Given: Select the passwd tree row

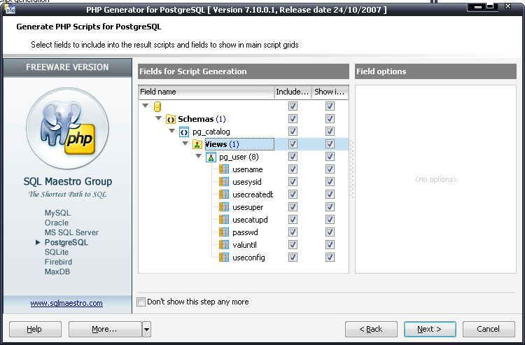Looking at the screenshot, I should click(x=245, y=232).
